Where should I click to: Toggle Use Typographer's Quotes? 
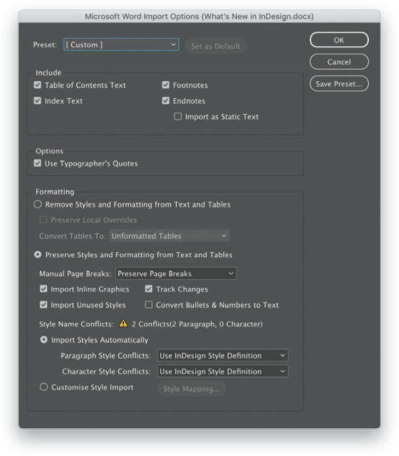pyautogui.click(x=38, y=163)
